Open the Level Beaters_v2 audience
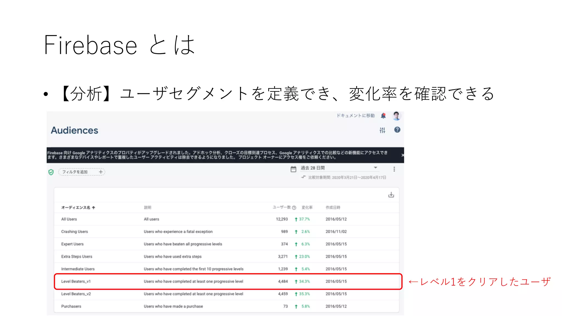The image size is (562, 316). pos(76,294)
